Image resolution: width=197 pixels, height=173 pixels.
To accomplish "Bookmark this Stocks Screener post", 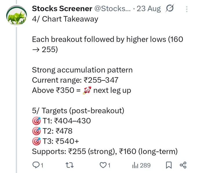I will pos(169,165).
